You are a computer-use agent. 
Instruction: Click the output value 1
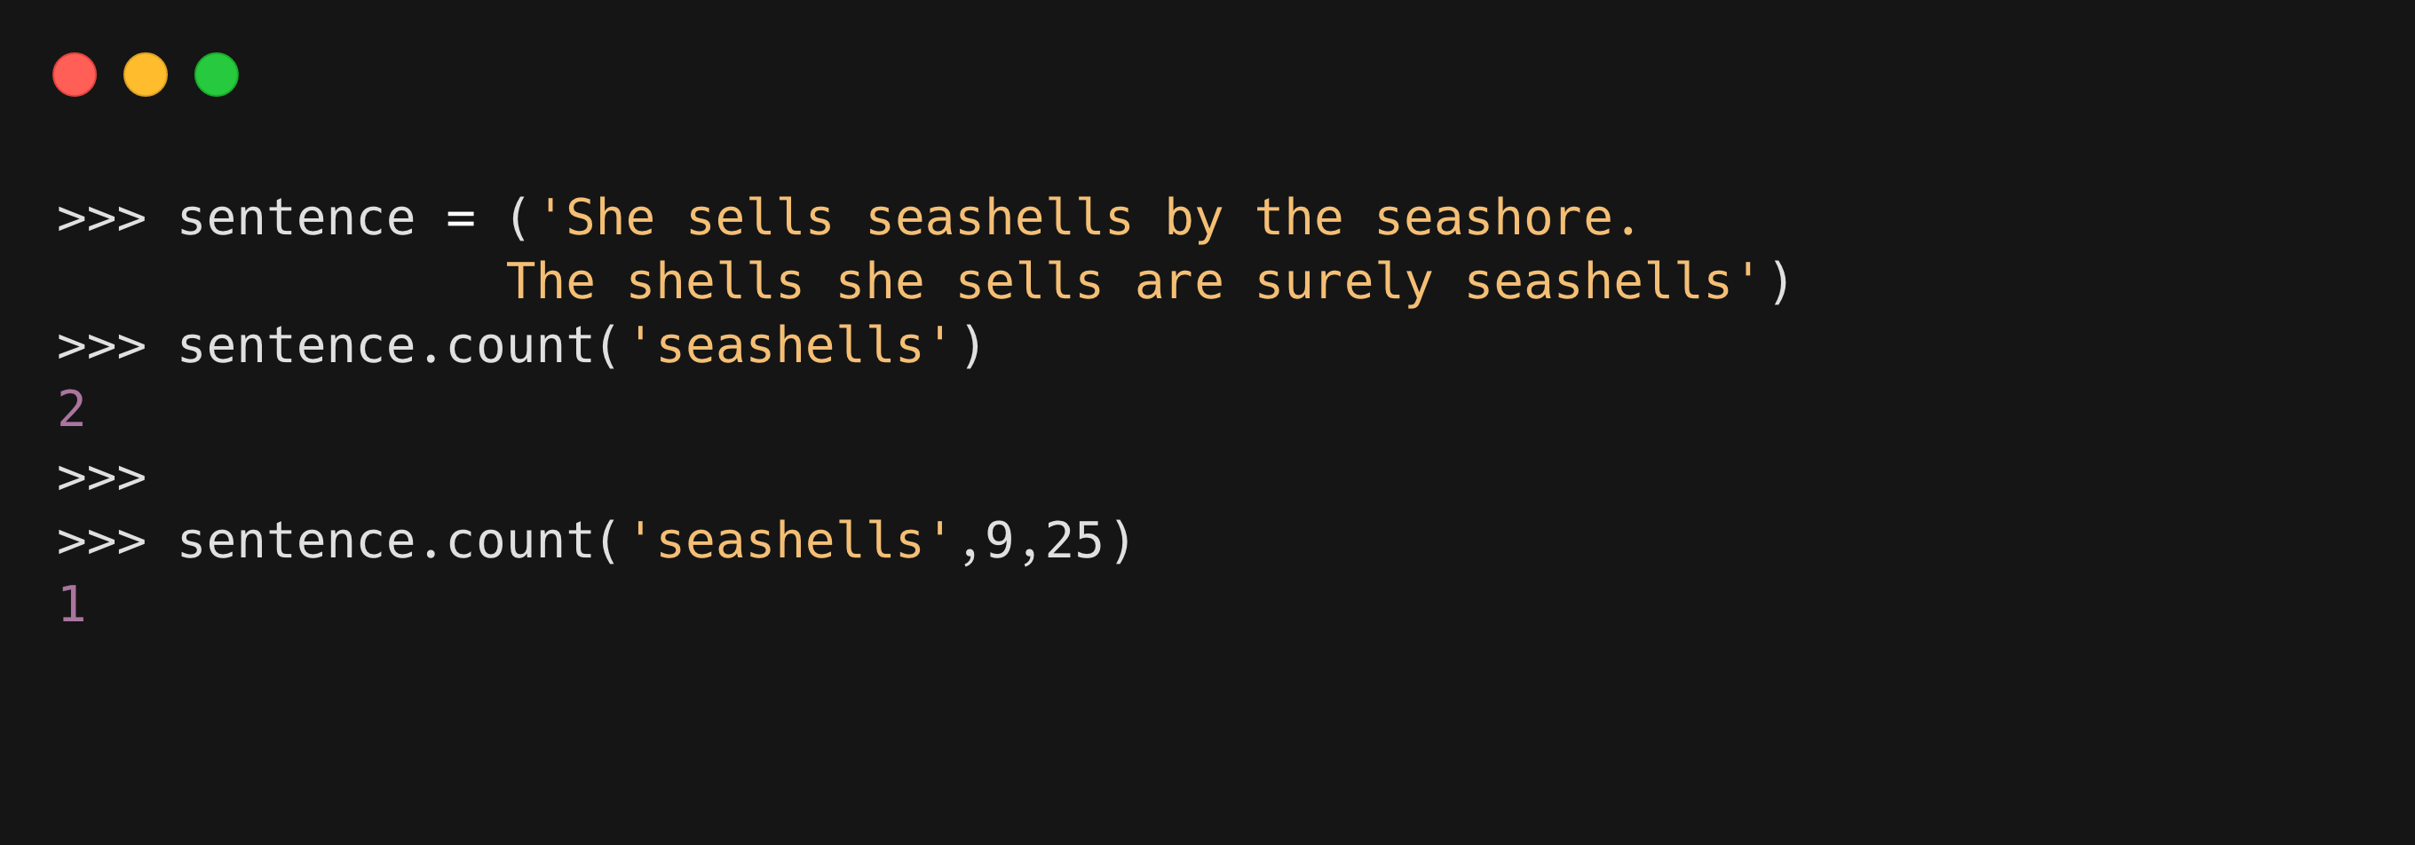coord(71,604)
